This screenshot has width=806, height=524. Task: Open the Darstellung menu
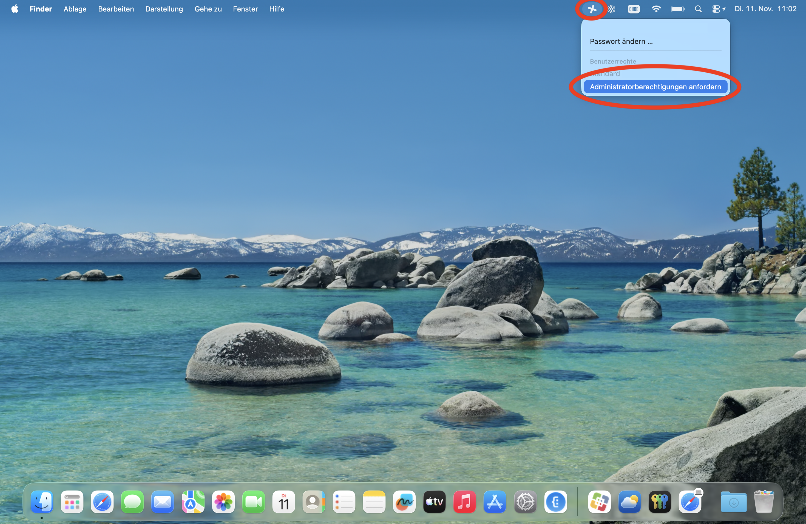pos(164,9)
